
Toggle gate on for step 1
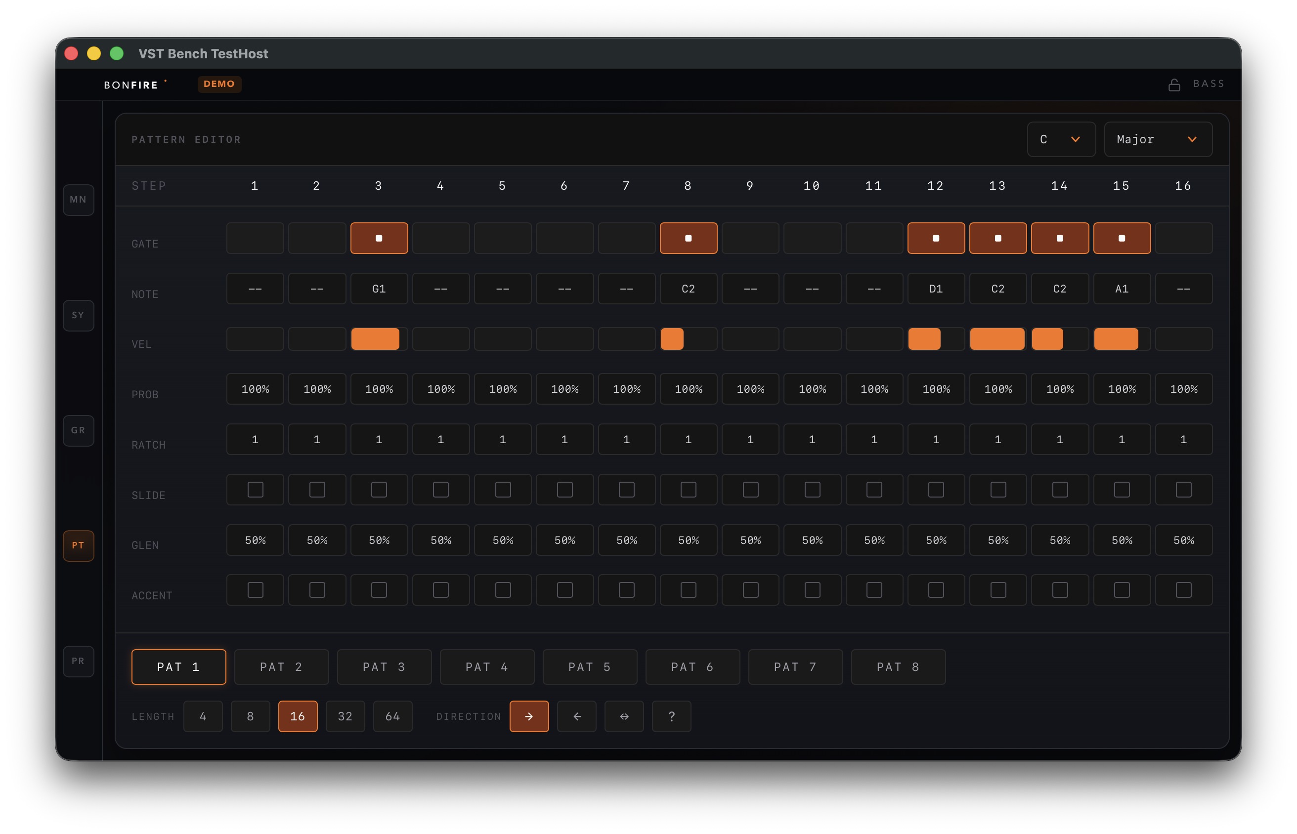click(255, 238)
